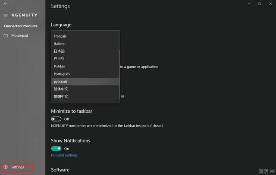Choose 한국어 from the language list

coord(85,59)
